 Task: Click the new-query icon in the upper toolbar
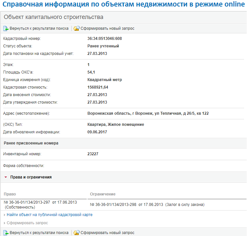(x=76, y=28)
